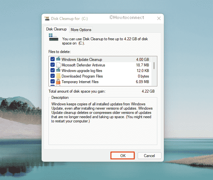Click the Disk Cleanup title bar icon

click(47, 19)
